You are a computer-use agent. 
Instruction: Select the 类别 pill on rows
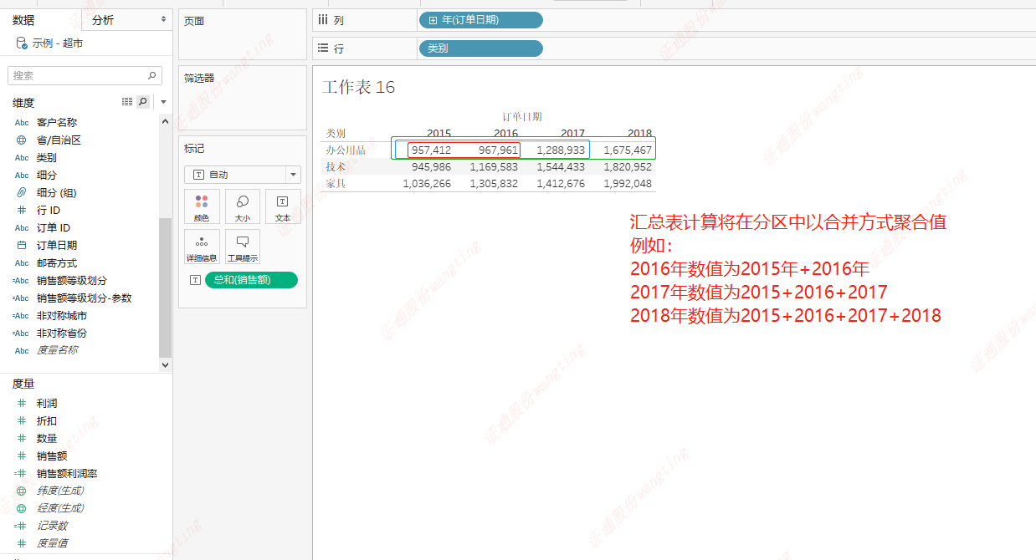480,48
